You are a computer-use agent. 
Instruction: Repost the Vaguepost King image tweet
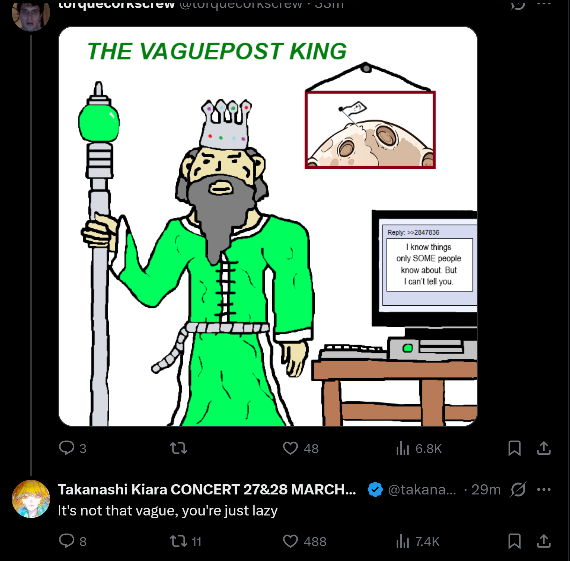click(x=179, y=448)
